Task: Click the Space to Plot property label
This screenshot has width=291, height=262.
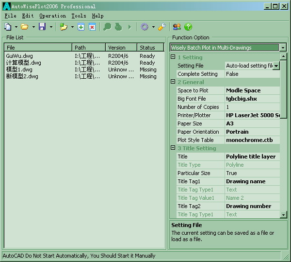Action: 193,90
